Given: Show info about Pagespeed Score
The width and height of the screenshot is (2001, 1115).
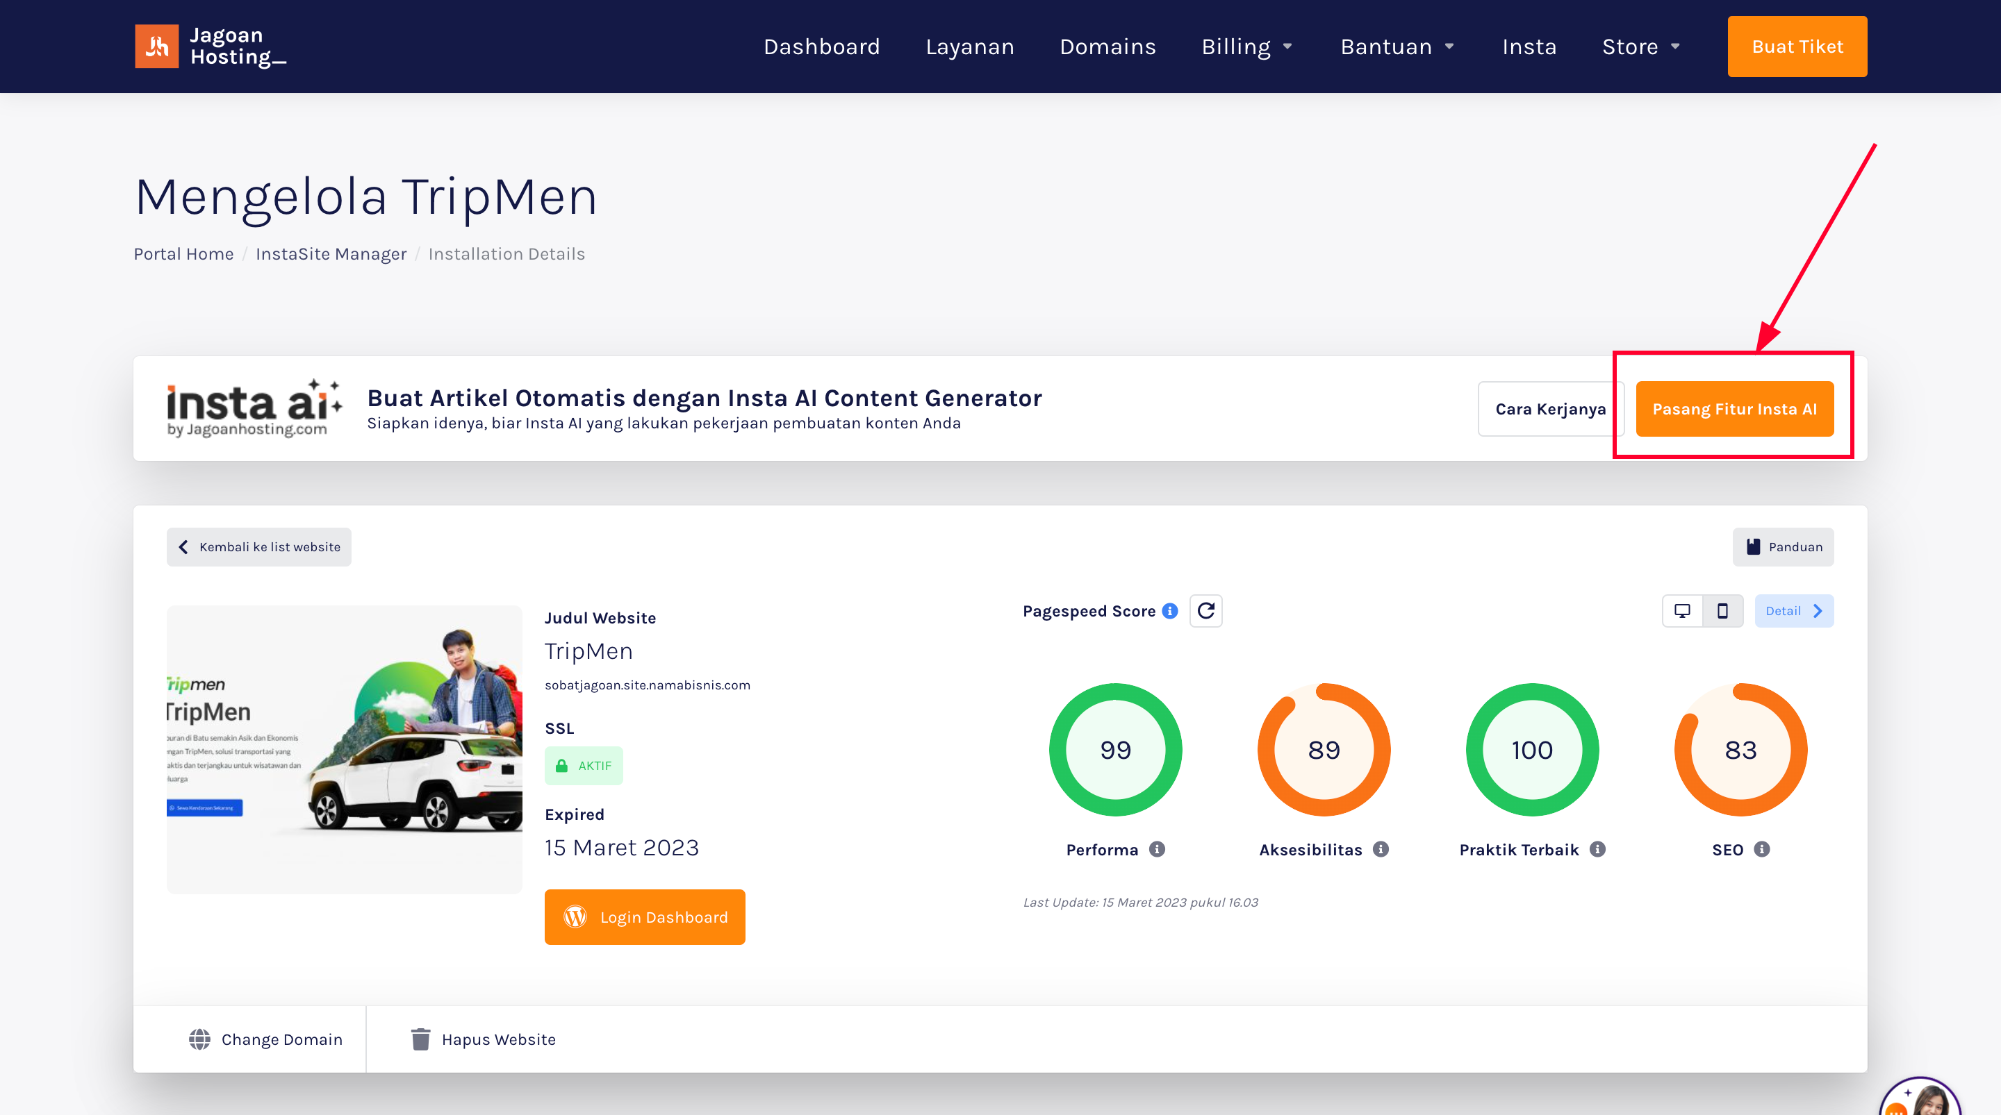Looking at the screenshot, I should coord(1170,611).
